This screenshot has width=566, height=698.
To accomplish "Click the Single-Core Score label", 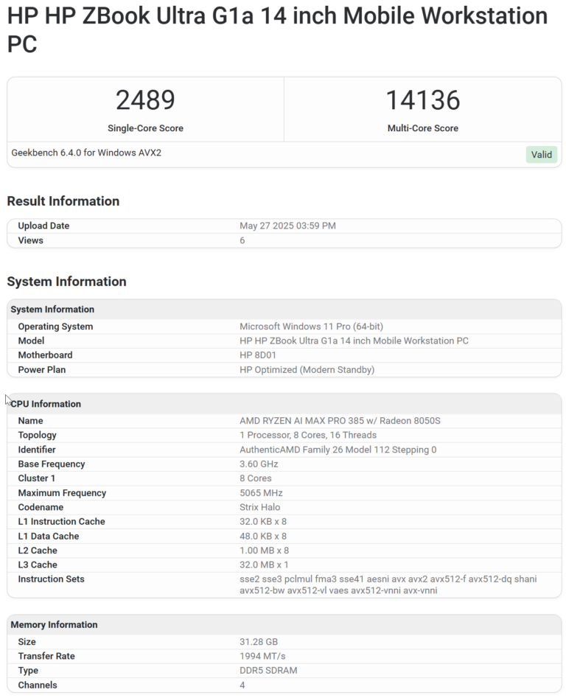I will click(x=145, y=128).
